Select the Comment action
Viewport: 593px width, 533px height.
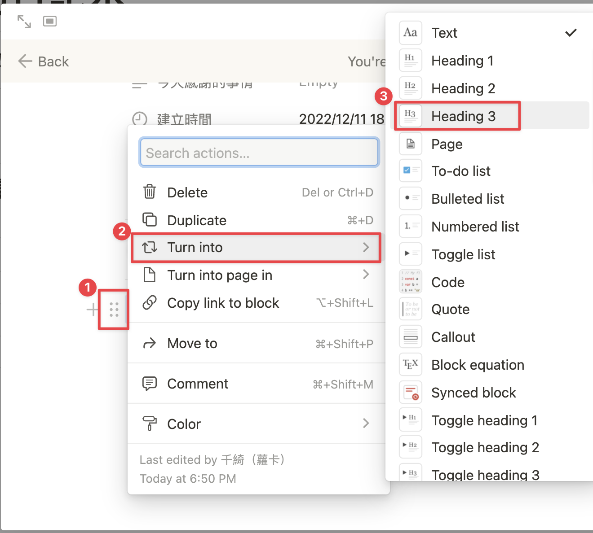pyautogui.click(x=257, y=384)
